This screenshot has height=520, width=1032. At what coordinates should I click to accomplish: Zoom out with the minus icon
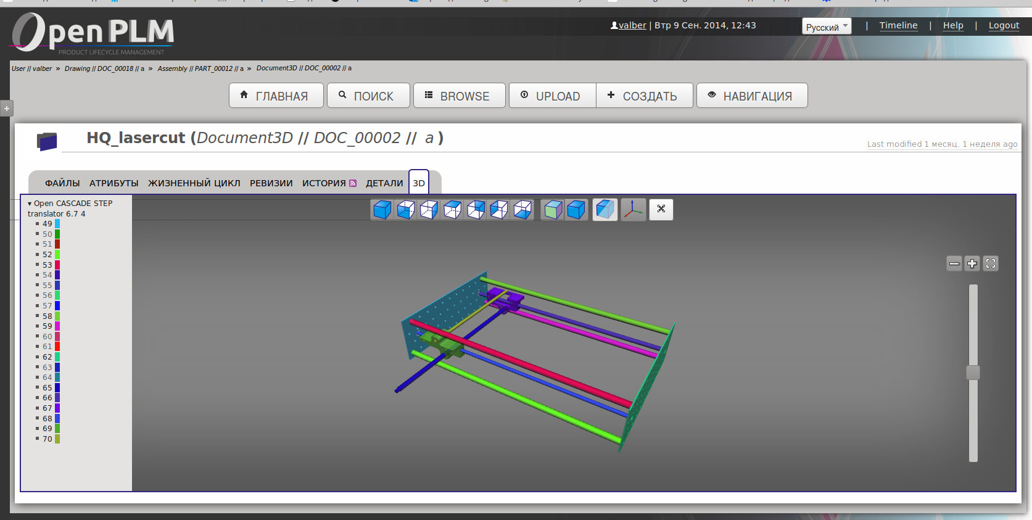click(x=954, y=264)
